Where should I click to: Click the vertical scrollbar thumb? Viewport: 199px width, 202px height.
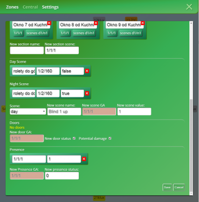point(191,145)
